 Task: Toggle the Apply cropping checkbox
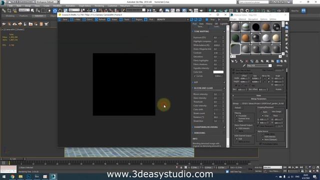(261, 112)
